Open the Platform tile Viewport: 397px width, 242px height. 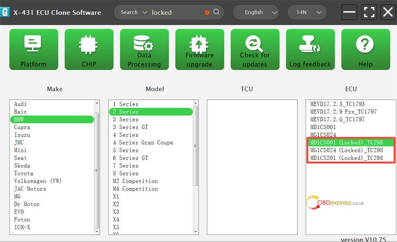34,49
